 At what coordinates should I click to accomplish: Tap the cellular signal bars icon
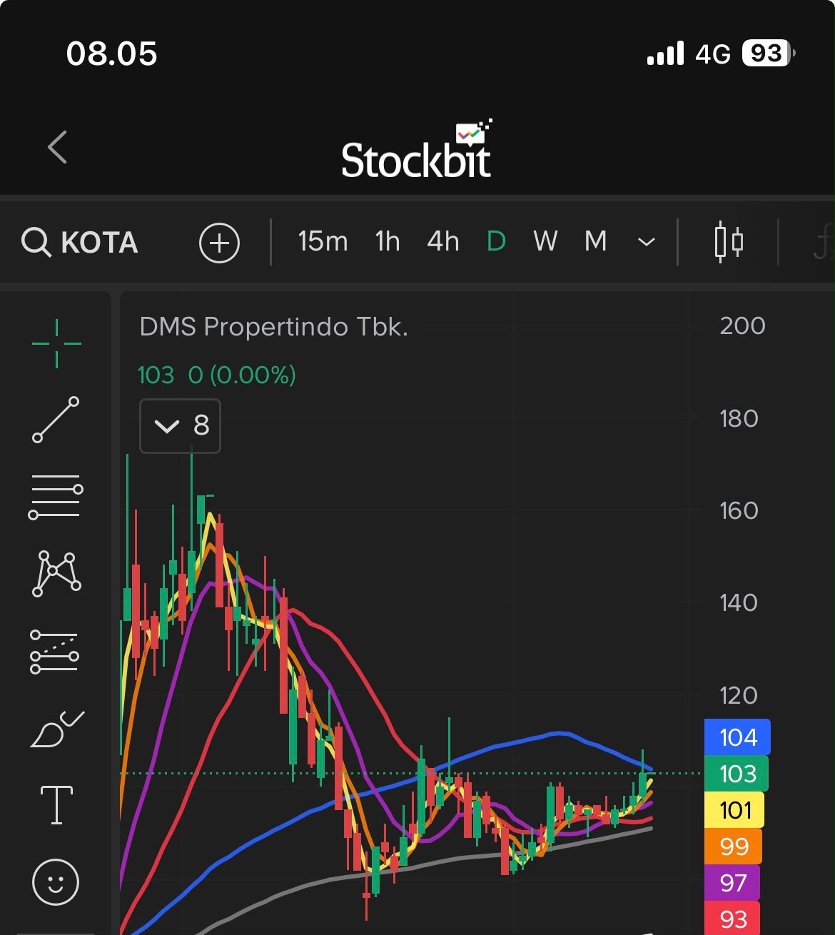click(x=665, y=54)
